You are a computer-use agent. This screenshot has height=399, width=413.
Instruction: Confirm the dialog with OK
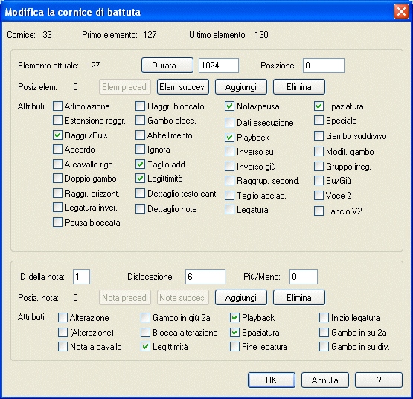coord(272,380)
